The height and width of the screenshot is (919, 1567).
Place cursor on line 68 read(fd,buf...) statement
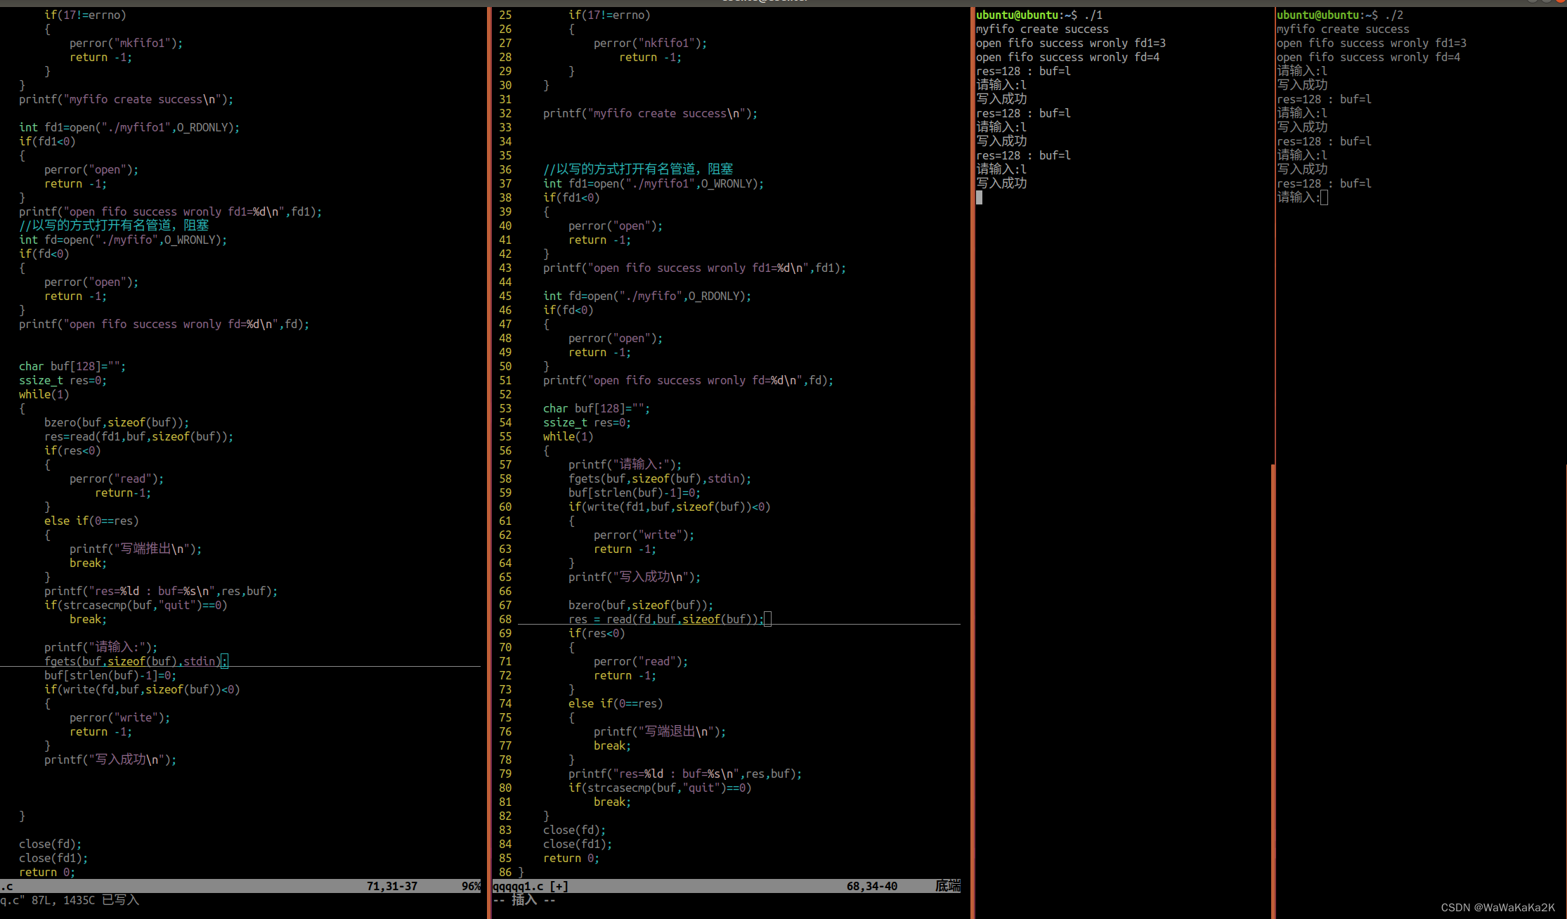click(665, 619)
